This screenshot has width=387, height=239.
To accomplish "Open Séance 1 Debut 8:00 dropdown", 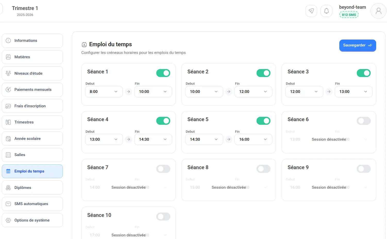I will point(104,92).
